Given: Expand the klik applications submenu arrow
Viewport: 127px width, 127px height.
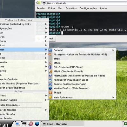Looking at the screenshot, I should click(x=46, y=24).
